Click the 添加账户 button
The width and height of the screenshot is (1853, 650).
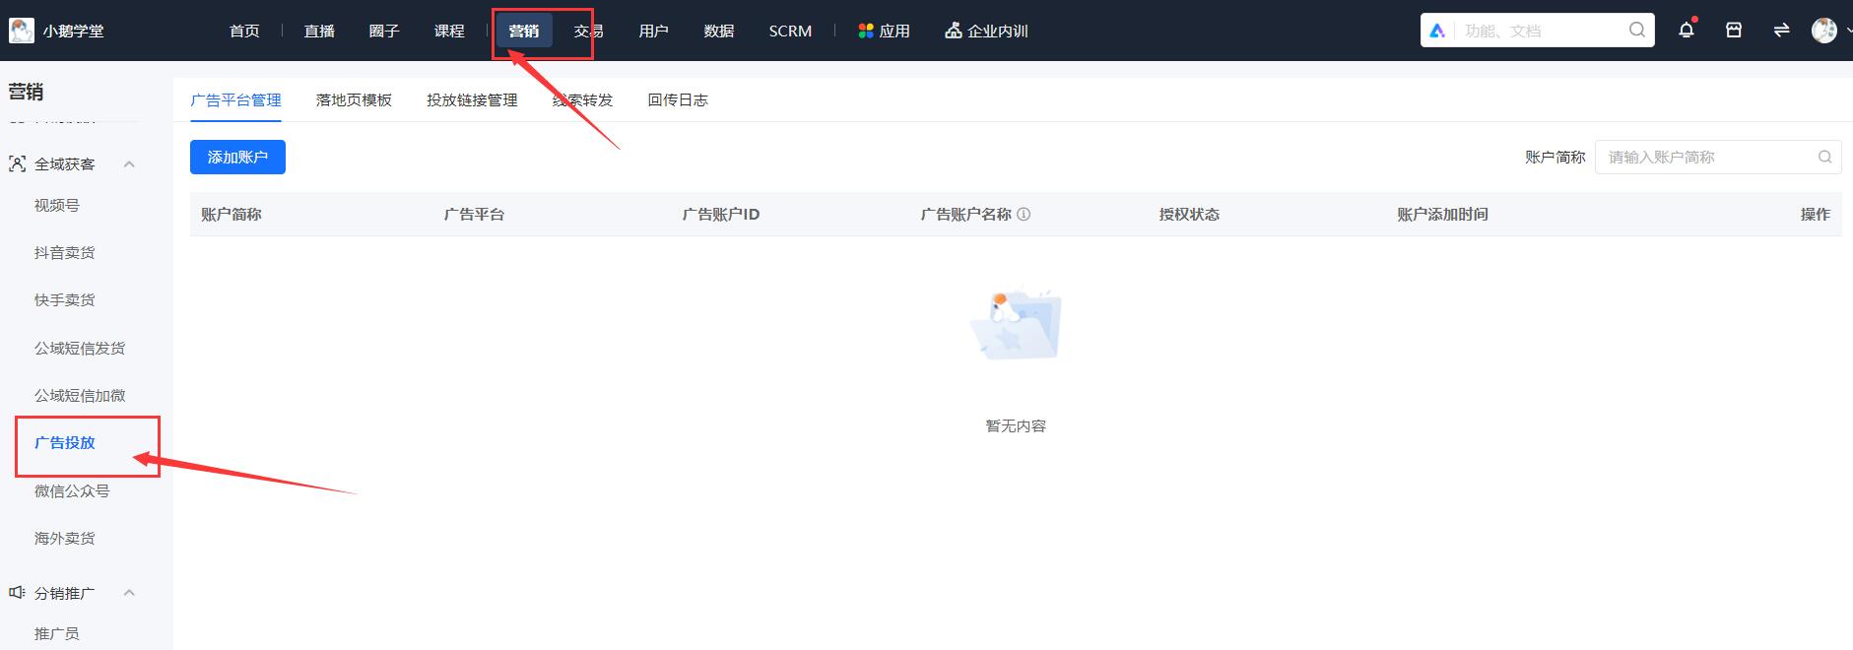coord(237,158)
